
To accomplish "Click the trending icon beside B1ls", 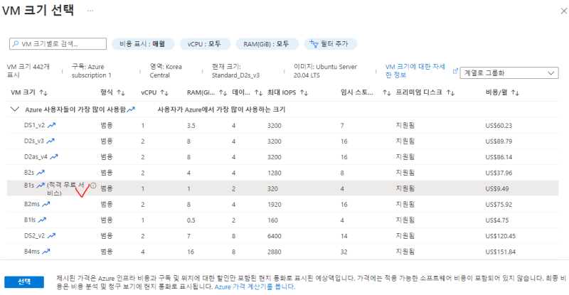I will click(x=43, y=220).
